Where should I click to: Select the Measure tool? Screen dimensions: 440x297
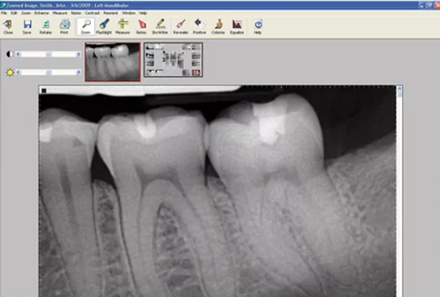(x=122, y=27)
